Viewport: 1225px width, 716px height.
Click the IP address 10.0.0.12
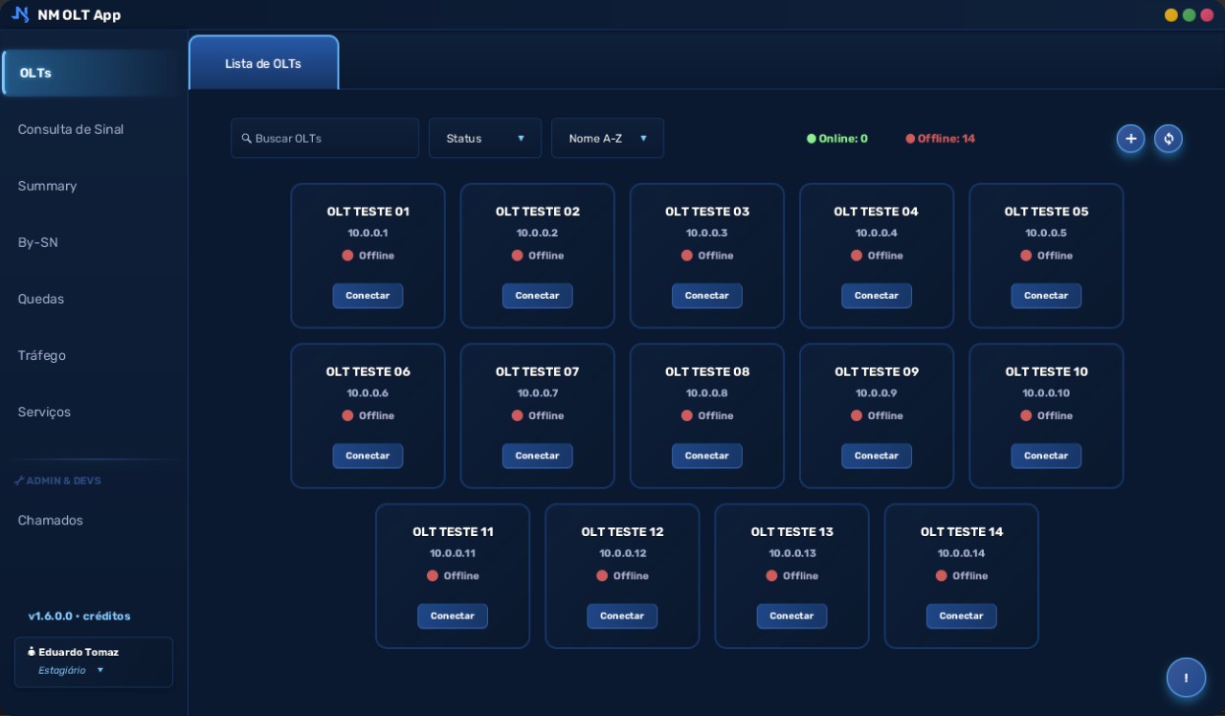[x=622, y=553]
